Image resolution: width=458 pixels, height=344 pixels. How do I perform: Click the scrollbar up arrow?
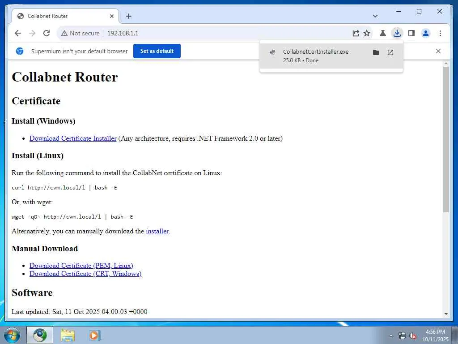coord(446,63)
